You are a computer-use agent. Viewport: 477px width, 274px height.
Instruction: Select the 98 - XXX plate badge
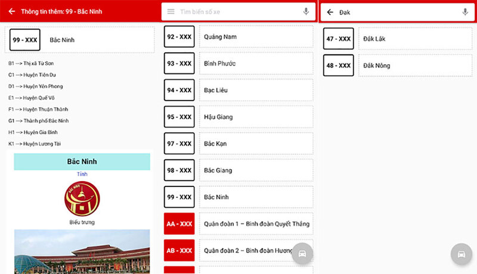[x=179, y=170]
